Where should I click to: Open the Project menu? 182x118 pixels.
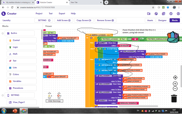coord(39,13)
